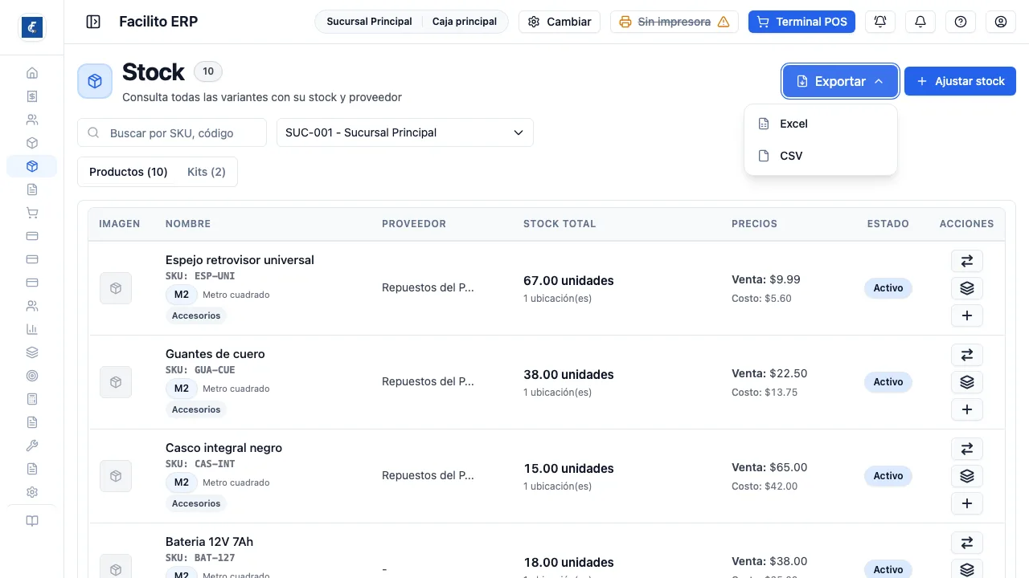Screen dimensions: 1029x578
Task: Open the settings gear icon in the sidebar
Action: pos(32,492)
